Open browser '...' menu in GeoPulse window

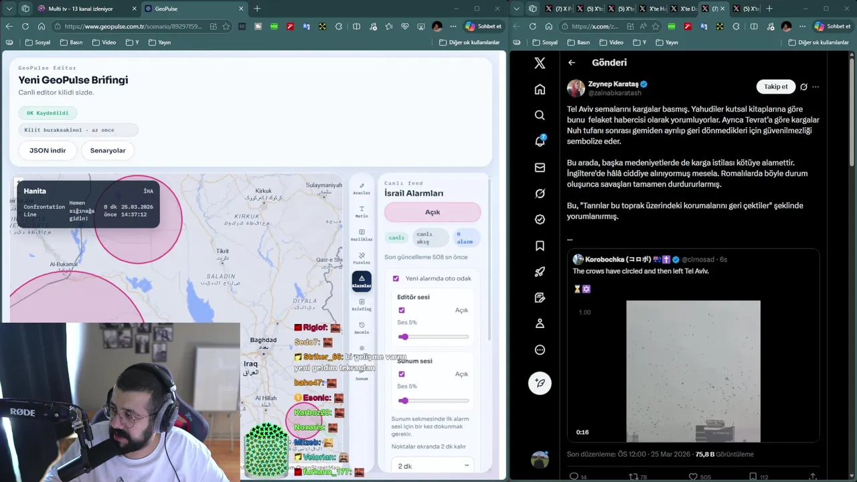pos(453,27)
